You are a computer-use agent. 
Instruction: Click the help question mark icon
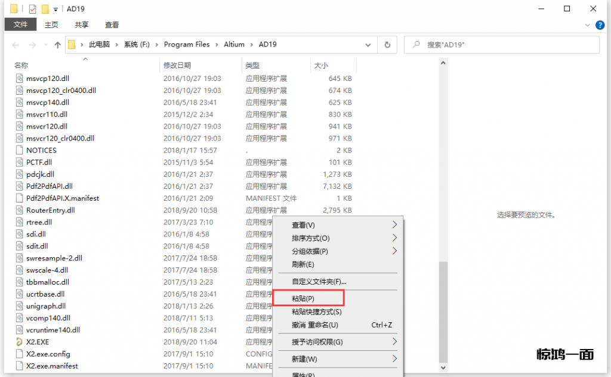601,25
